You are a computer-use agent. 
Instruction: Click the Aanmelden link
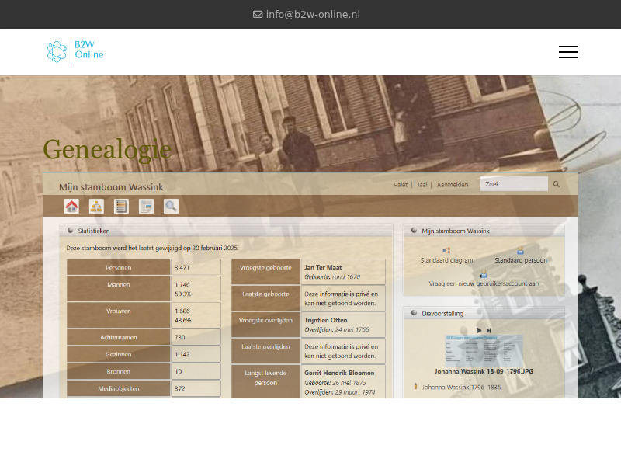coord(451,184)
